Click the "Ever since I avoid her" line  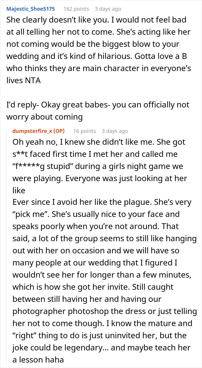102,202
